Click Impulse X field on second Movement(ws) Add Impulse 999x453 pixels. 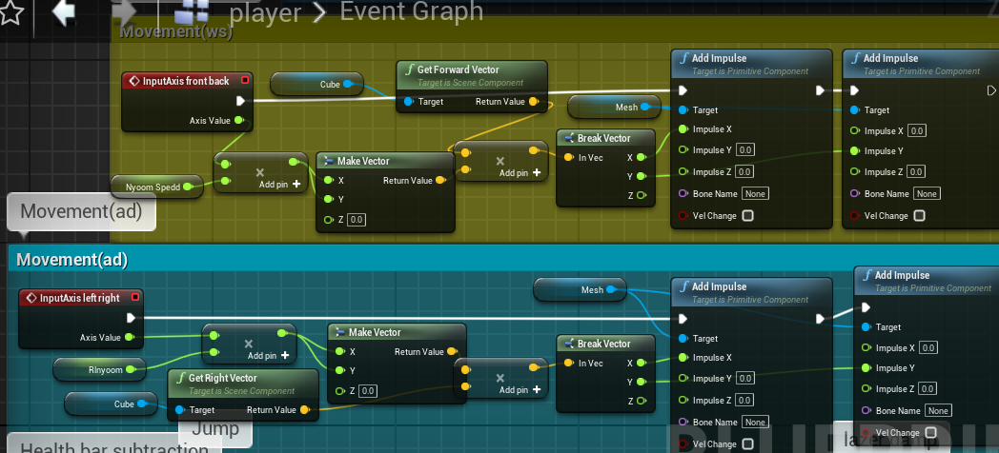click(x=917, y=130)
